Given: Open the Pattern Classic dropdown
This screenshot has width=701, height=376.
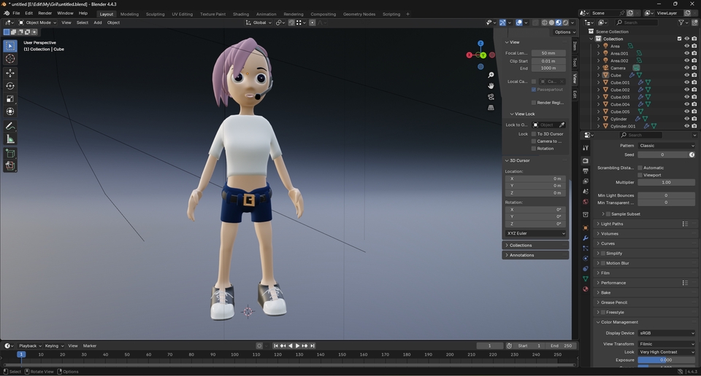Looking at the screenshot, I should tap(666, 146).
